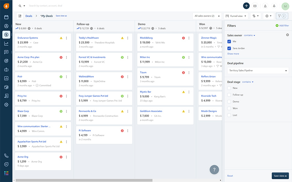This screenshot has height=182, width=292.
Task: Open the Contacts icon in sidebar
Action: pyautogui.click(x=6, y=26)
